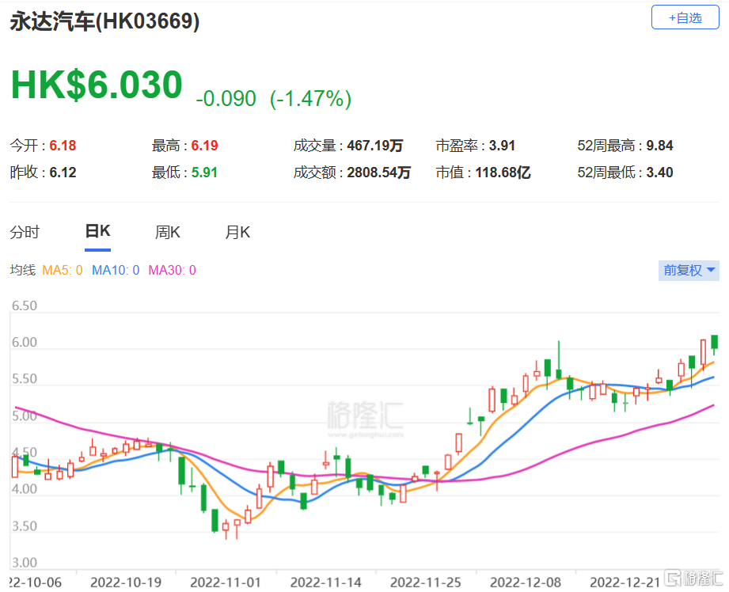729x592 pixels.
Task: Click the 市值 value 118.68亿
Action: coord(503,173)
